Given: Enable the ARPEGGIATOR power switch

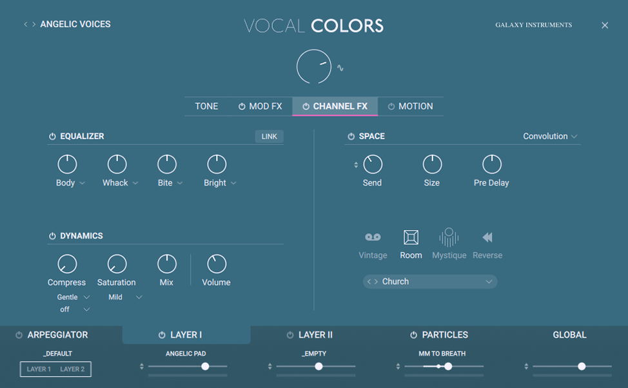Looking at the screenshot, I should (17, 335).
